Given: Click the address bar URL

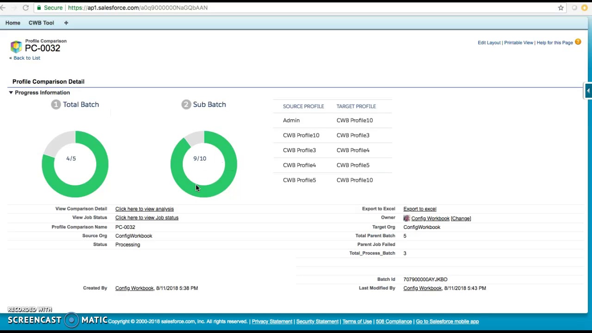Looking at the screenshot, I should [x=137, y=8].
